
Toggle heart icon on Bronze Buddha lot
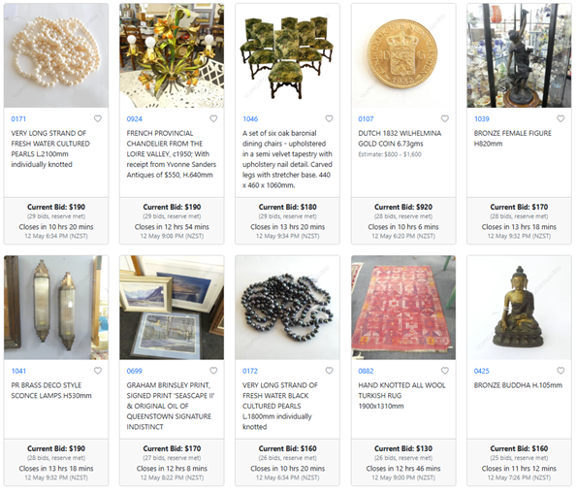[561, 371]
